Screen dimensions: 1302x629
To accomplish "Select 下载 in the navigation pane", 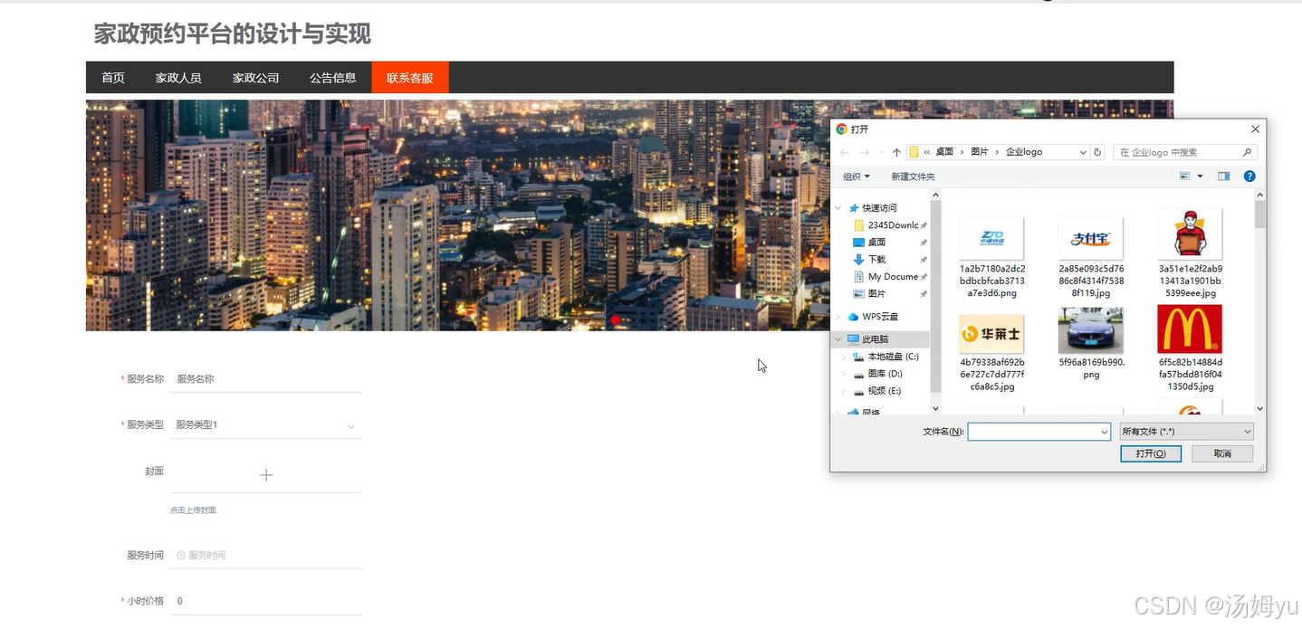I will click(x=876, y=260).
